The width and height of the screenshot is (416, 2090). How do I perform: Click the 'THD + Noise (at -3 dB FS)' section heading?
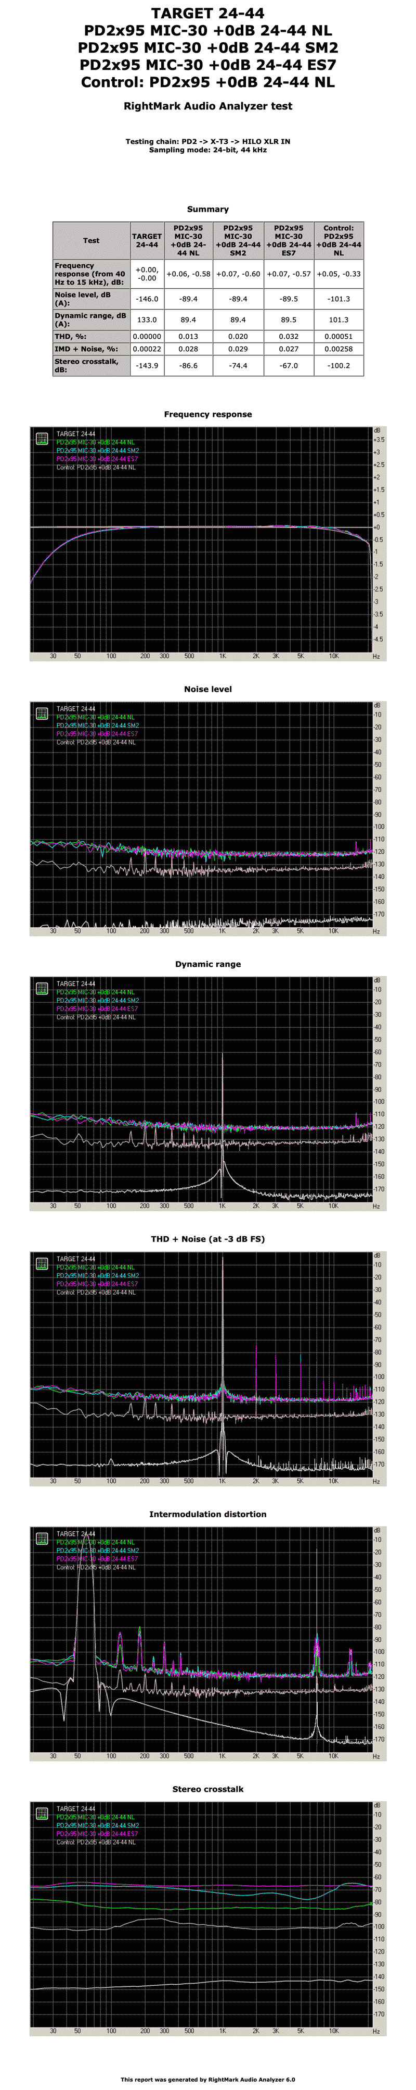coord(208,1239)
